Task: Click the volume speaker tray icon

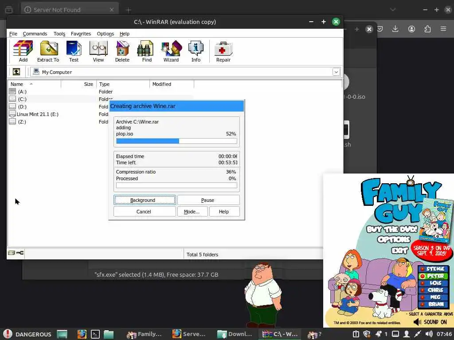Action: pos(429,334)
